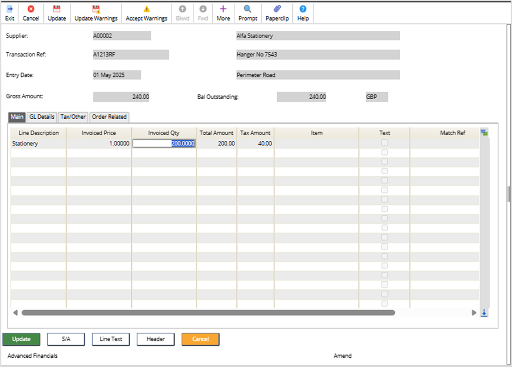The height and width of the screenshot is (367, 512).
Task: Open the Help question mark icon
Action: coord(303,9)
